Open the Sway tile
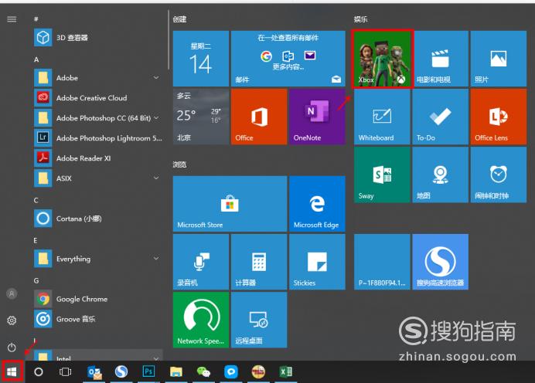The image size is (535, 383). tap(382, 175)
